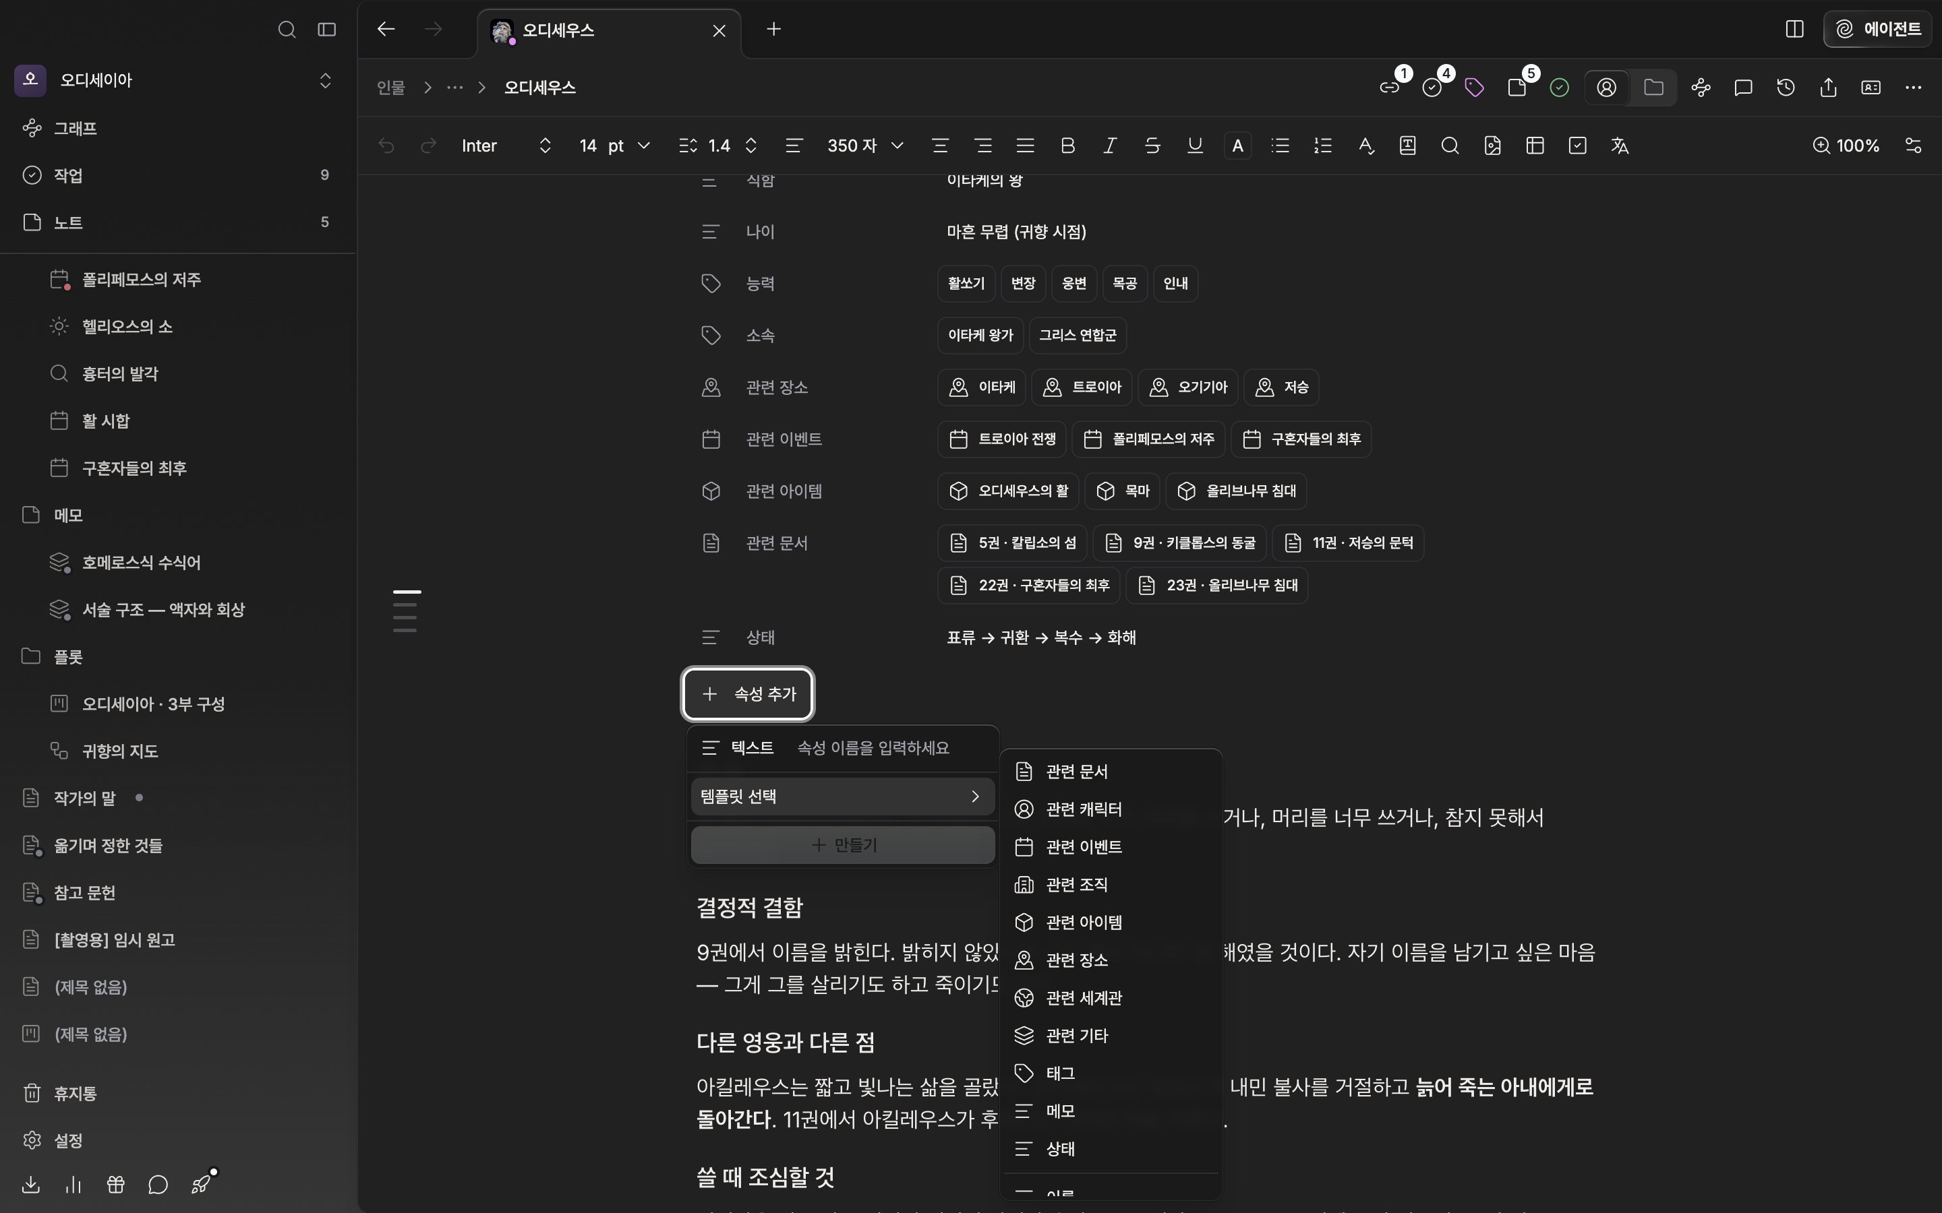Image resolution: width=1942 pixels, height=1213 pixels.
Task: Open 휴지통 in the sidebar
Action: pos(177,1094)
